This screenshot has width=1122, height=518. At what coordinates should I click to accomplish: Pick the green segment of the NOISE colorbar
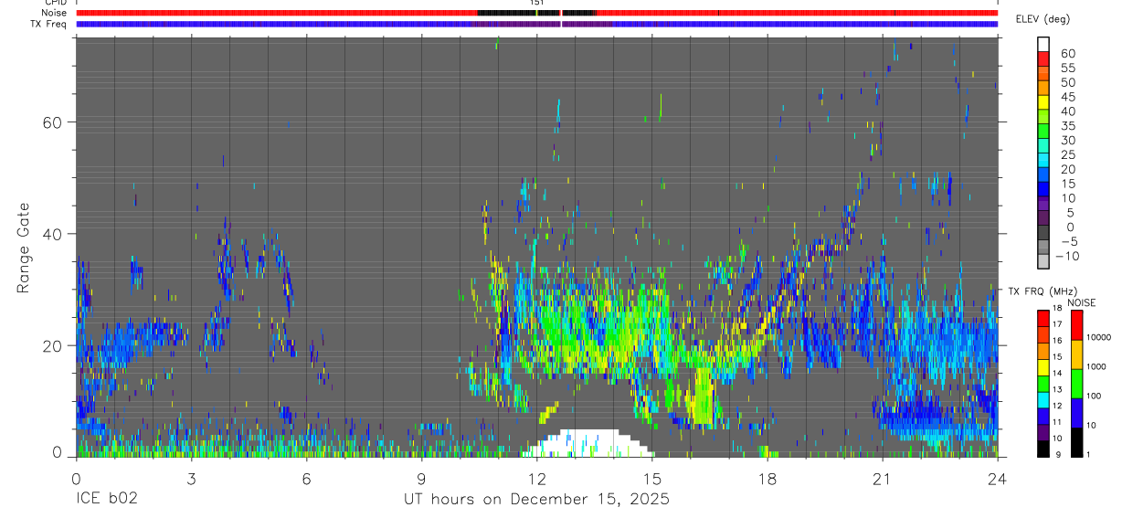coord(1077,384)
